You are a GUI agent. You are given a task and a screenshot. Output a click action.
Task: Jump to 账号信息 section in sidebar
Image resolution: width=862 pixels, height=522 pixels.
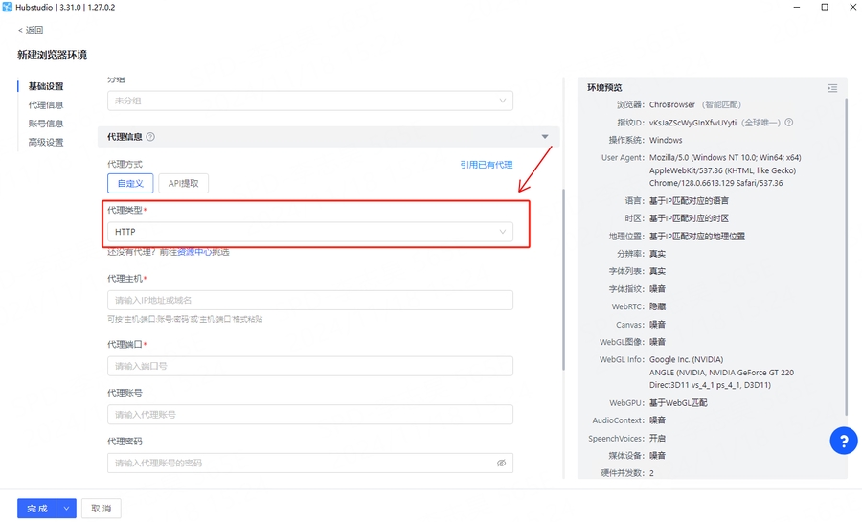[x=46, y=124]
